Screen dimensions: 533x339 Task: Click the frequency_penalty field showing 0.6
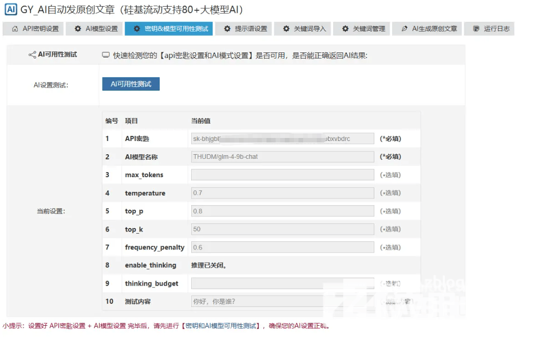pos(282,247)
